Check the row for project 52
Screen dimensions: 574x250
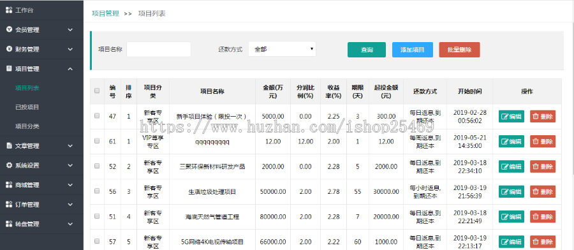pyautogui.click(x=97, y=166)
